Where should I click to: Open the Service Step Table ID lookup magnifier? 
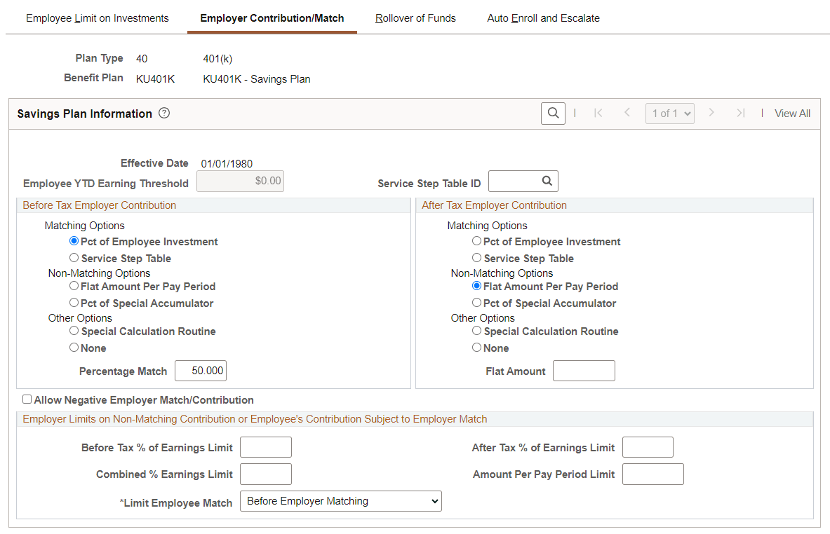click(x=548, y=181)
